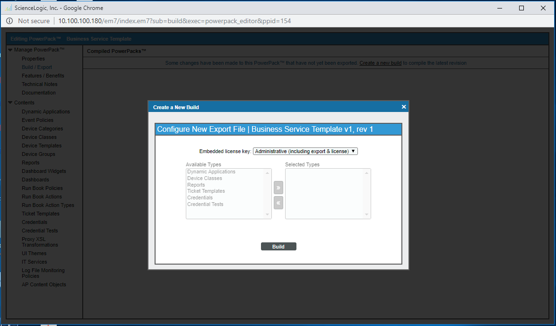The height and width of the screenshot is (326, 556).
Task: Click the Create a new build link
Action: pos(380,63)
